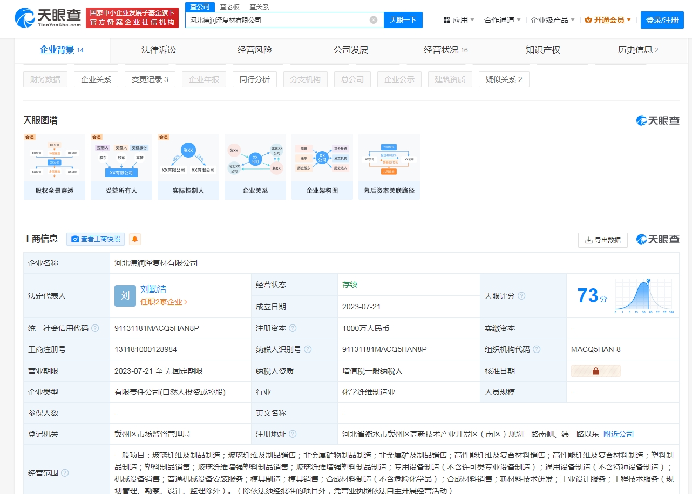692x494 pixels.
Task: Open the 应用 apps grid icon
Action: tap(447, 20)
